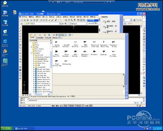
Task: Click the Undo arrow icon
Action: [56, 20]
